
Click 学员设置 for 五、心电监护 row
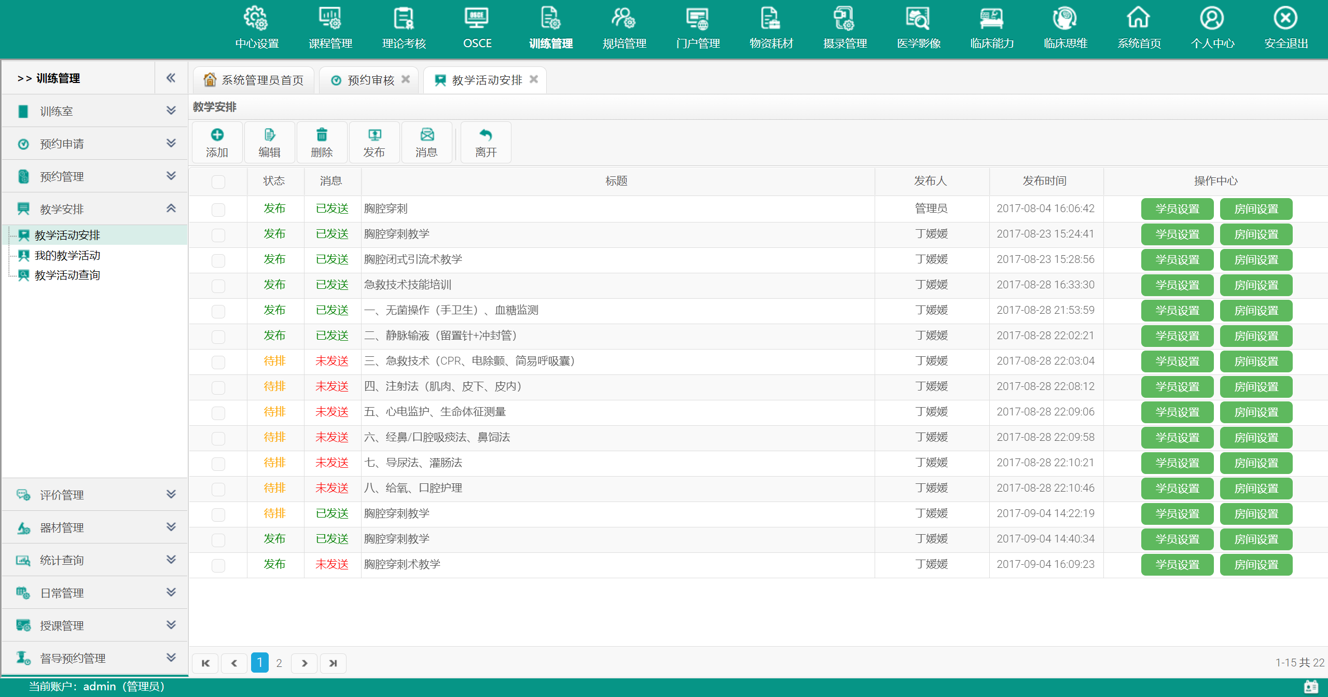(x=1178, y=412)
